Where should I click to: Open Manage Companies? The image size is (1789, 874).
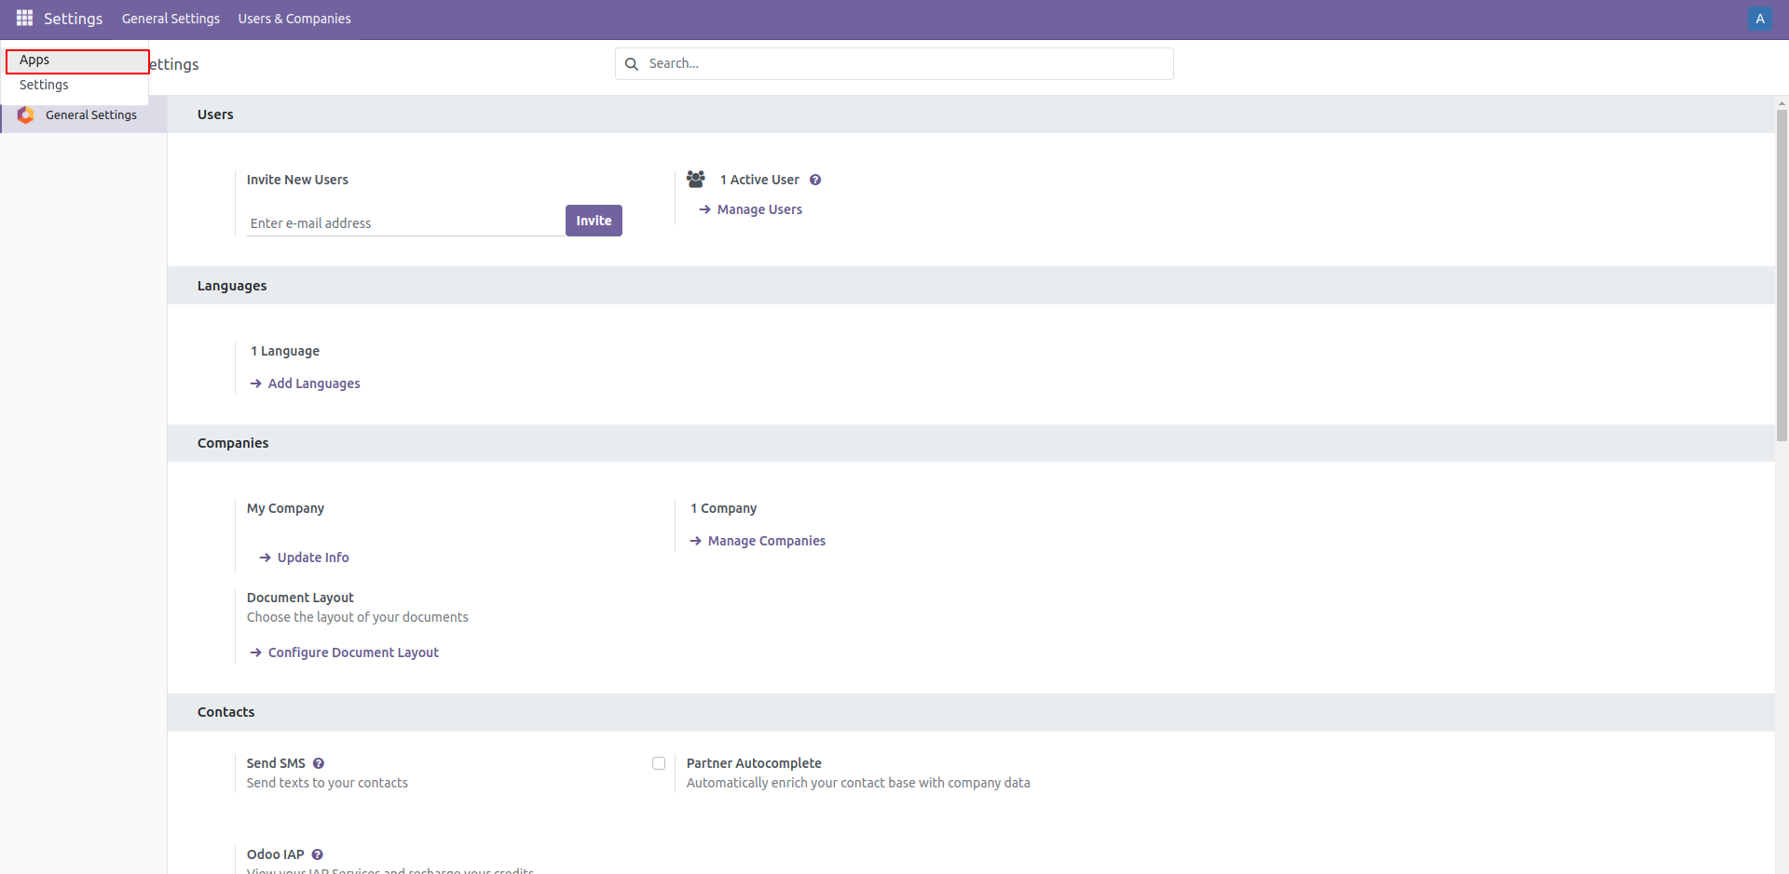point(766,540)
